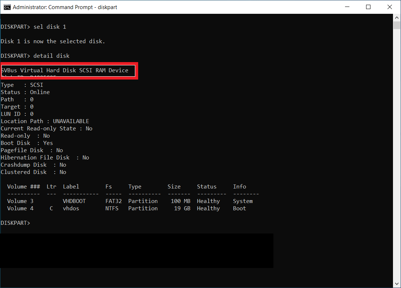Click 'SVBus Virtual Hard Disk SCSI RAM Device'
Viewport: 401px width, 288px height.
[x=65, y=70]
